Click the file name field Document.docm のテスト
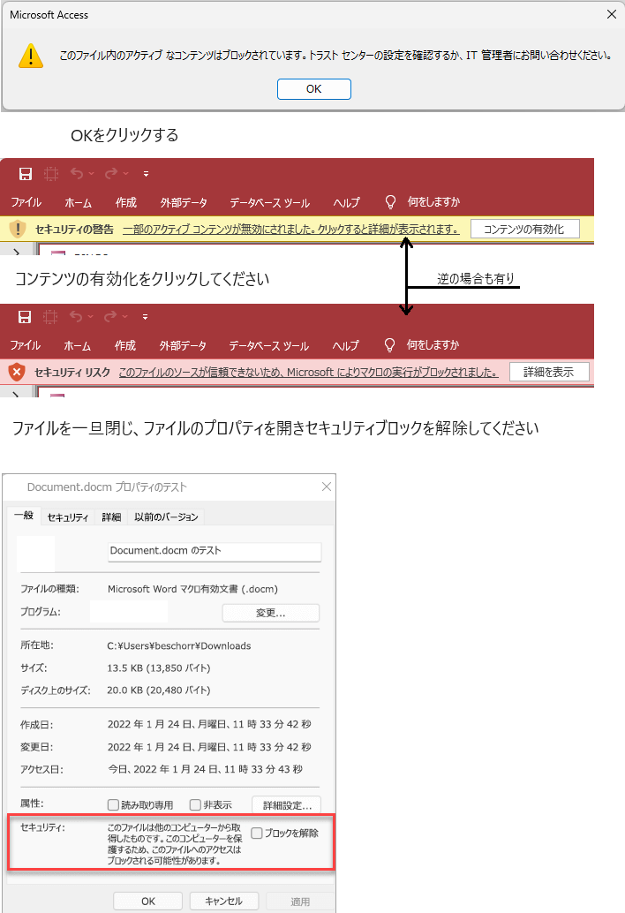This screenshot has width=625, height=913. point(215,551)
